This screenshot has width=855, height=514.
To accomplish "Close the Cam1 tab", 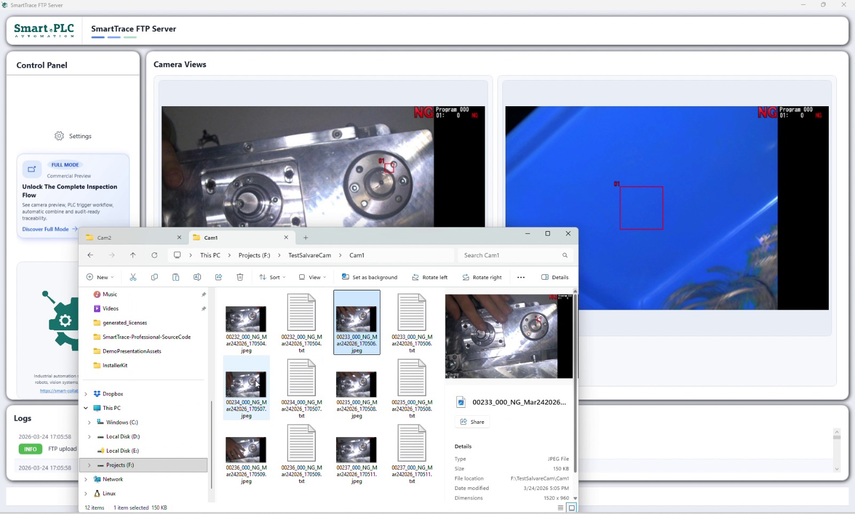I will point(286,238).
